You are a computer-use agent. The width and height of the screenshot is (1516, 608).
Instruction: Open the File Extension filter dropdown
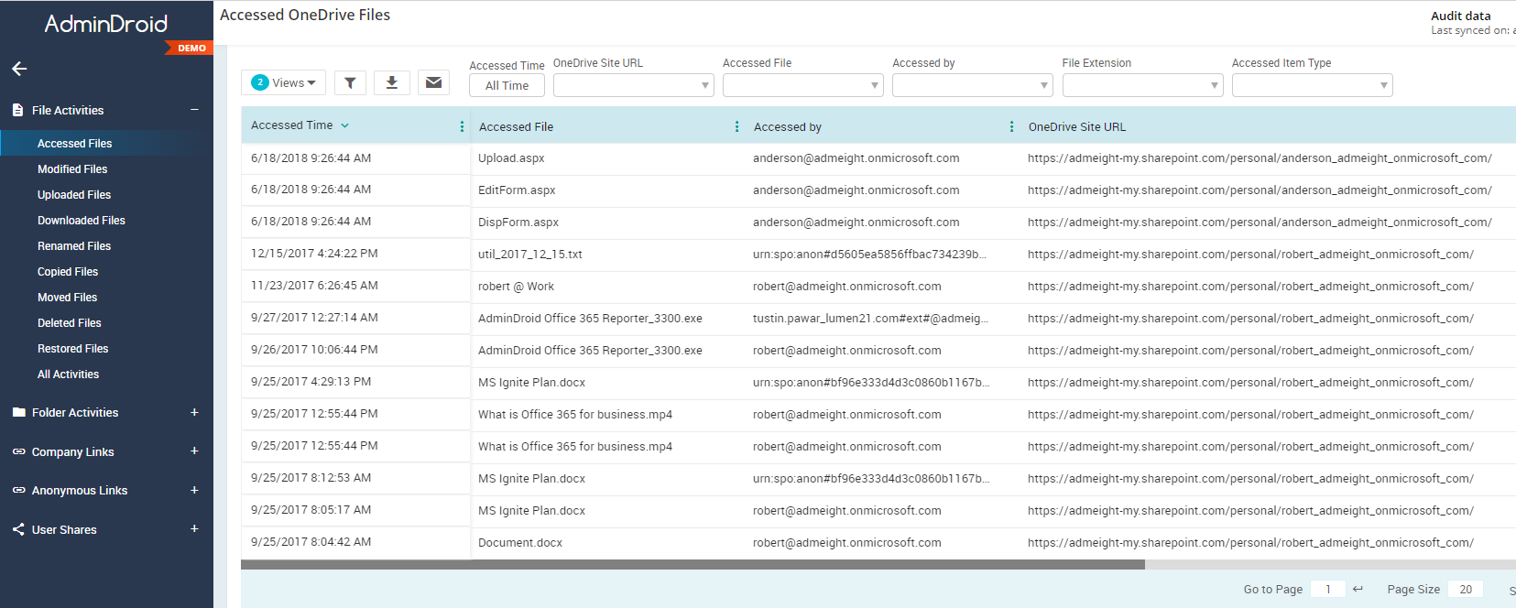(x=1142, y=86)
